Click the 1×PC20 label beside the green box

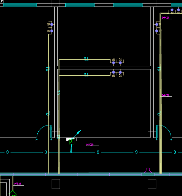pos(90,144)
